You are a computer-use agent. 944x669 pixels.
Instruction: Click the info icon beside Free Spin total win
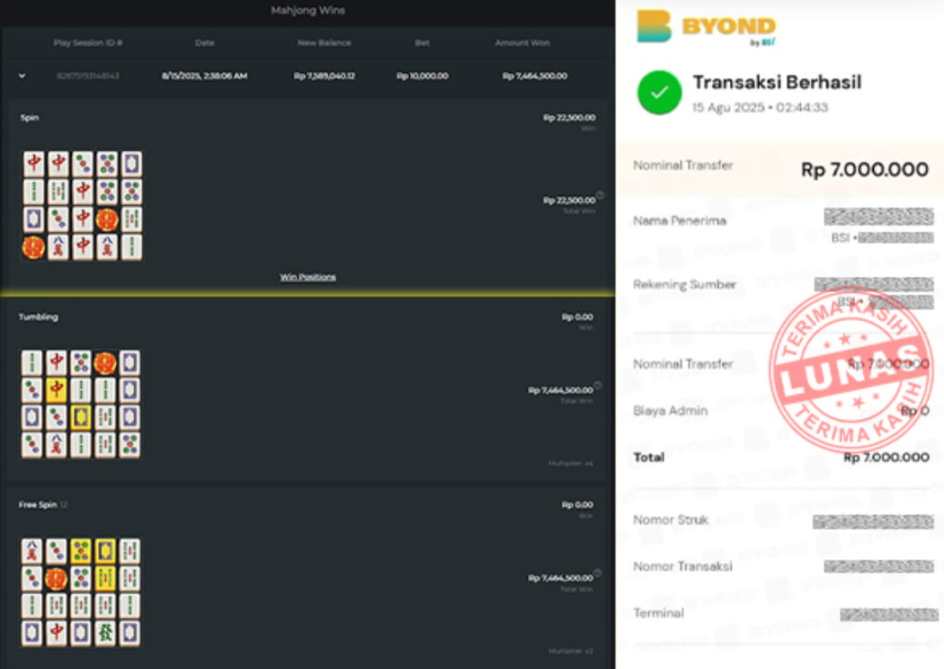point(597,573)
